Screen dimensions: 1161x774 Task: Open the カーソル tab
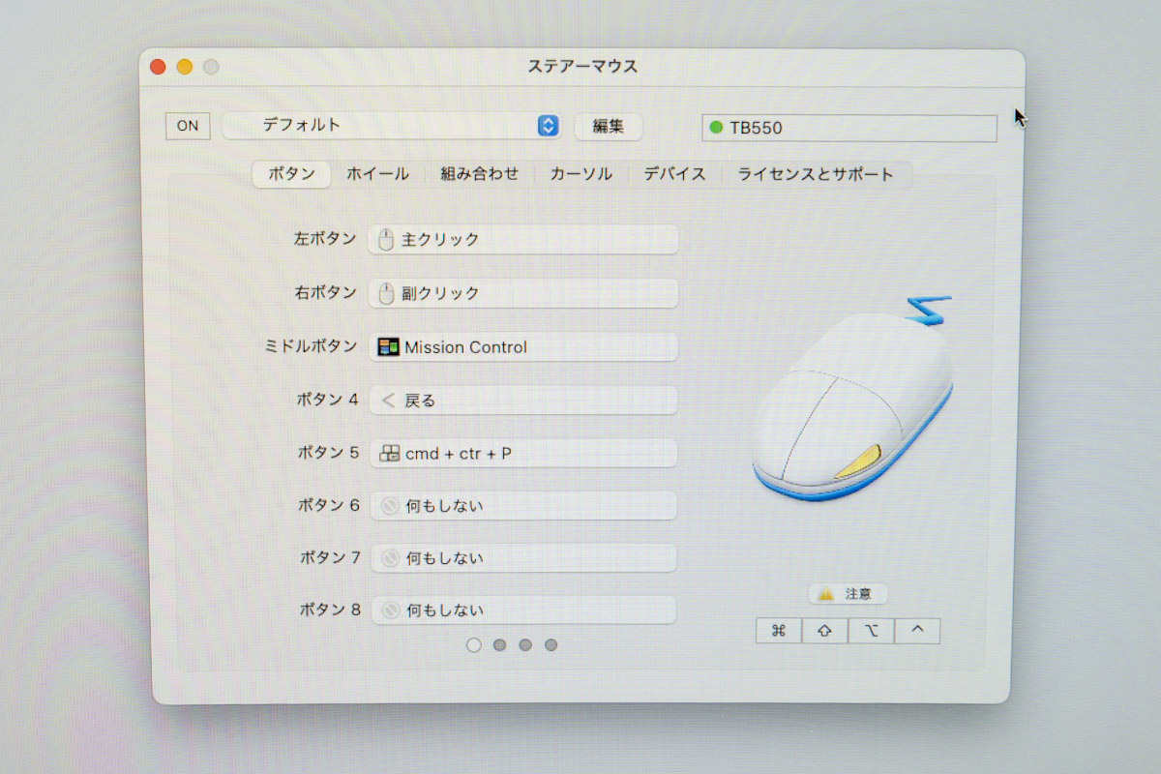[x=579, y=174]
